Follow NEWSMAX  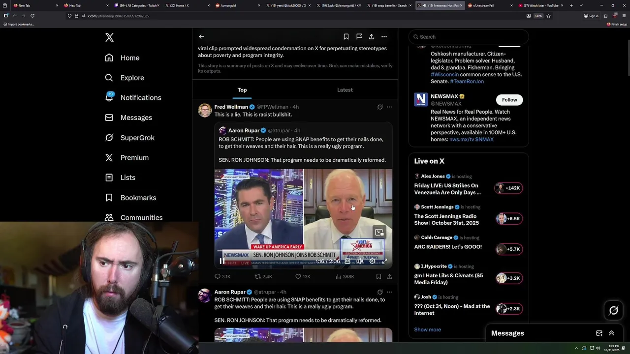509,100
